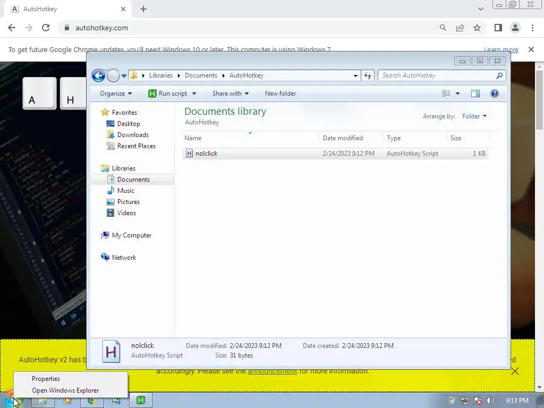544x408 pixels.
Task: Open Downloads in Favorites
Action: tap(133, 134)
